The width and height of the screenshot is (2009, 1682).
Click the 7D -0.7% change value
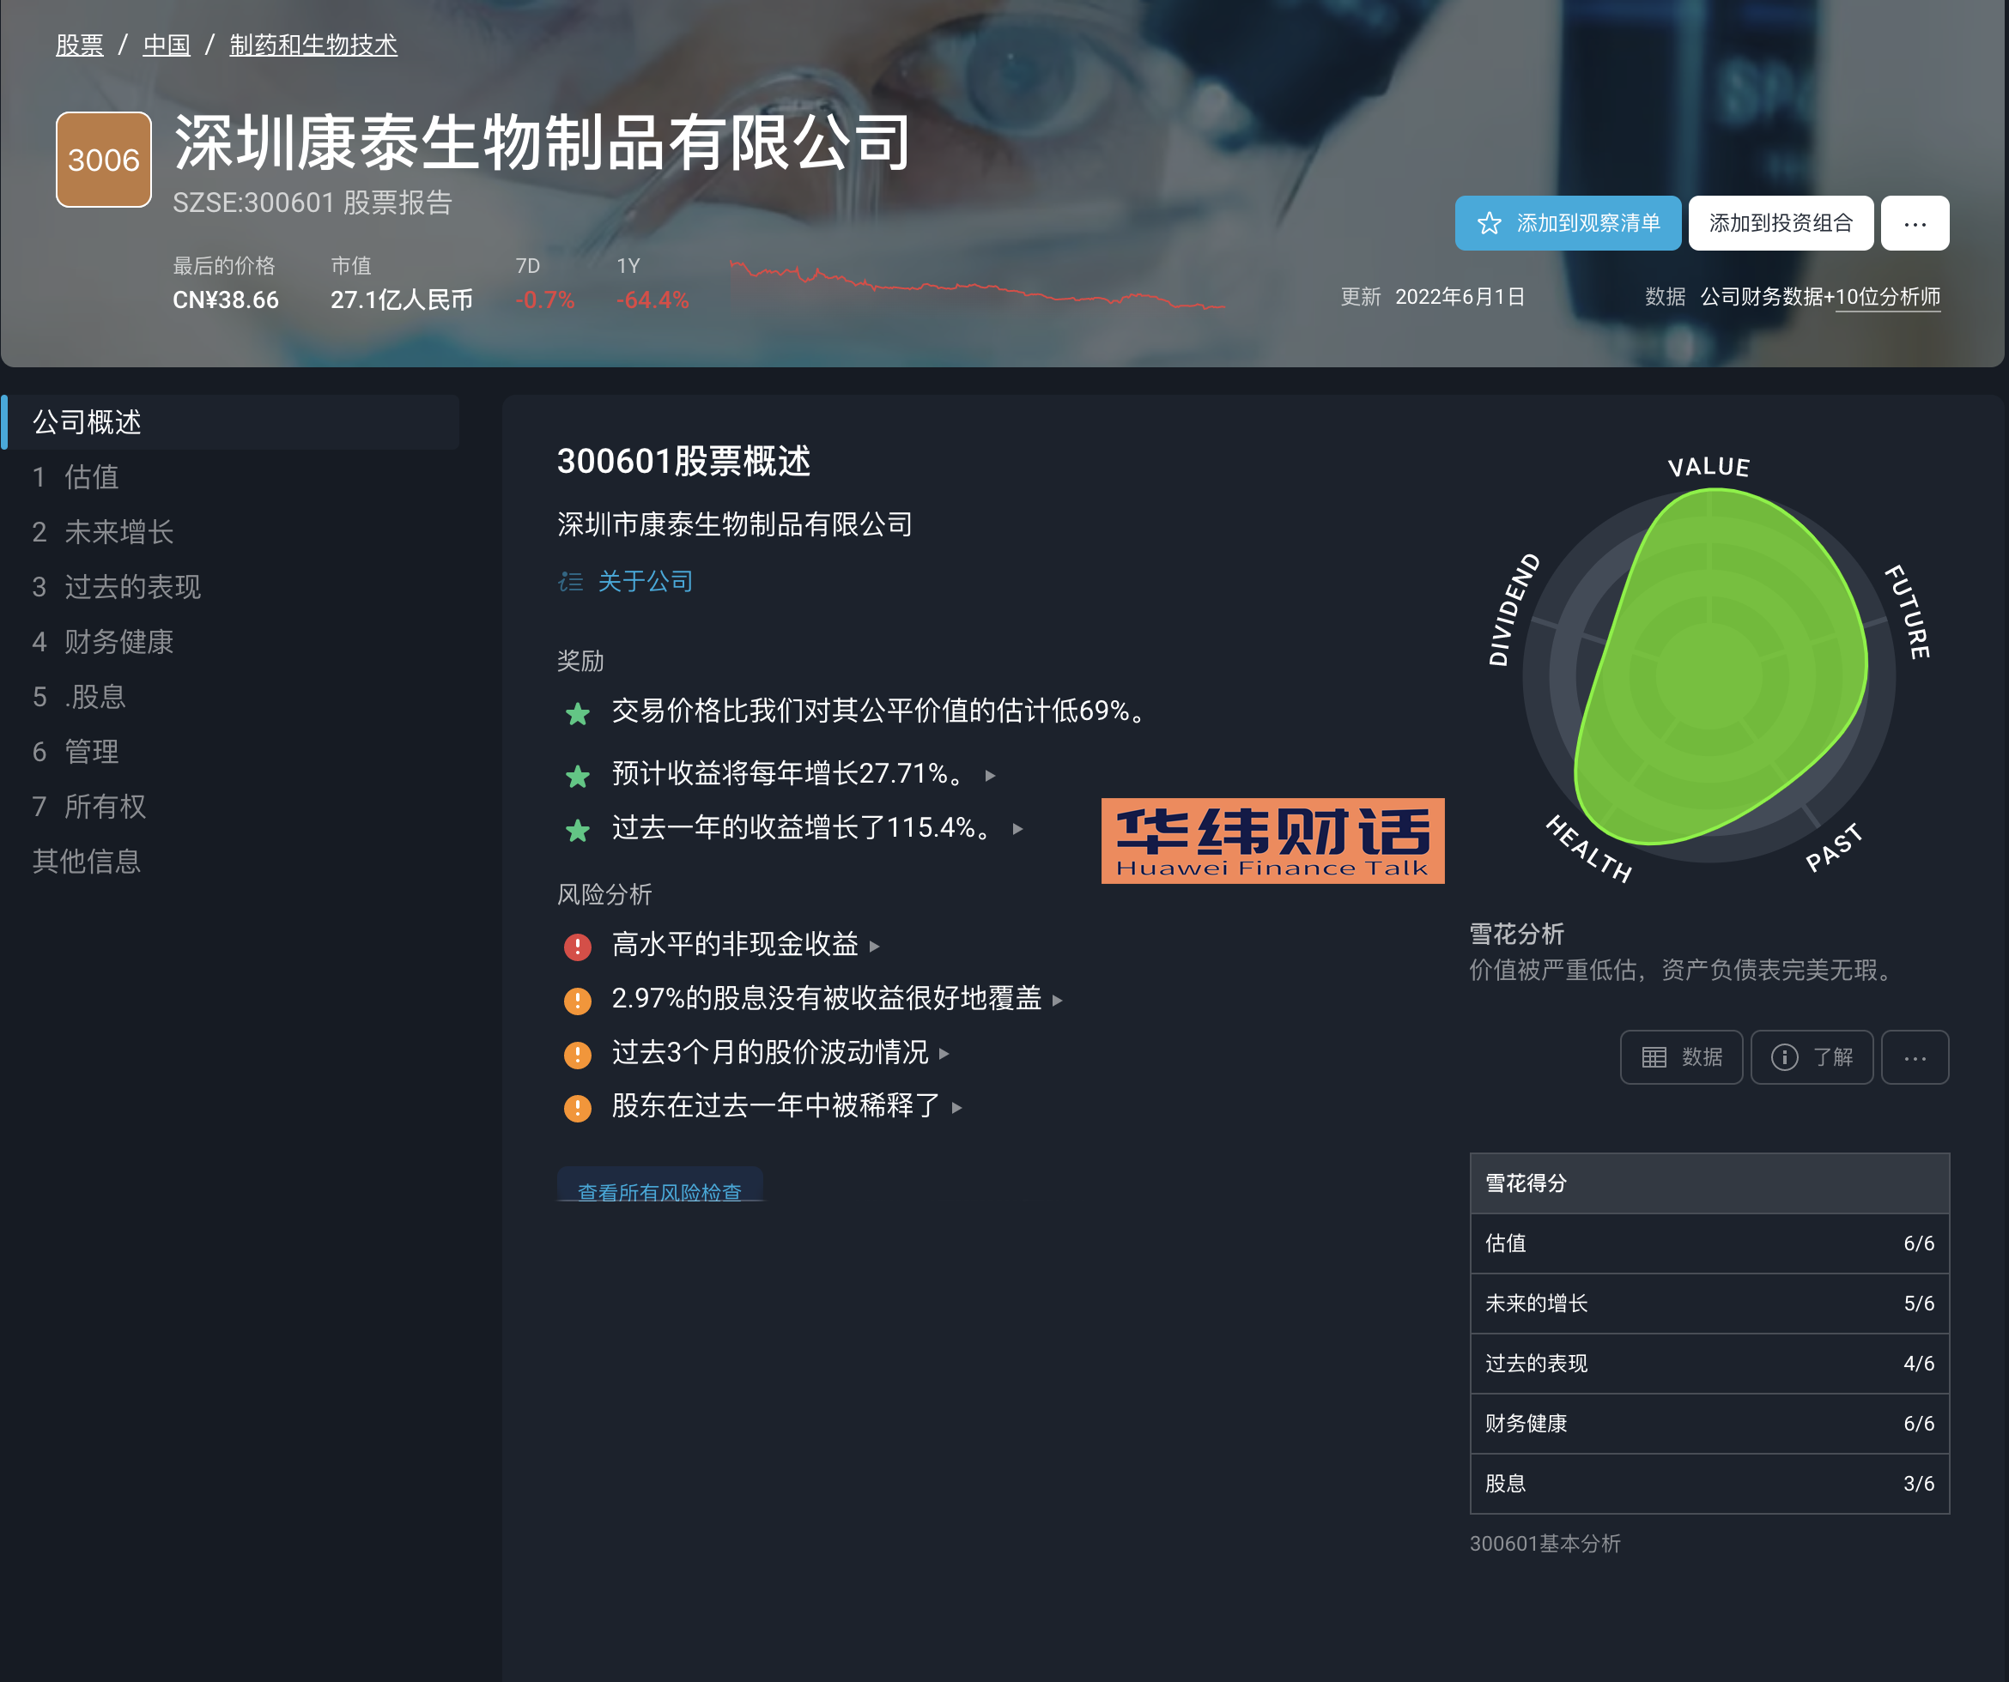click(544, 299)
